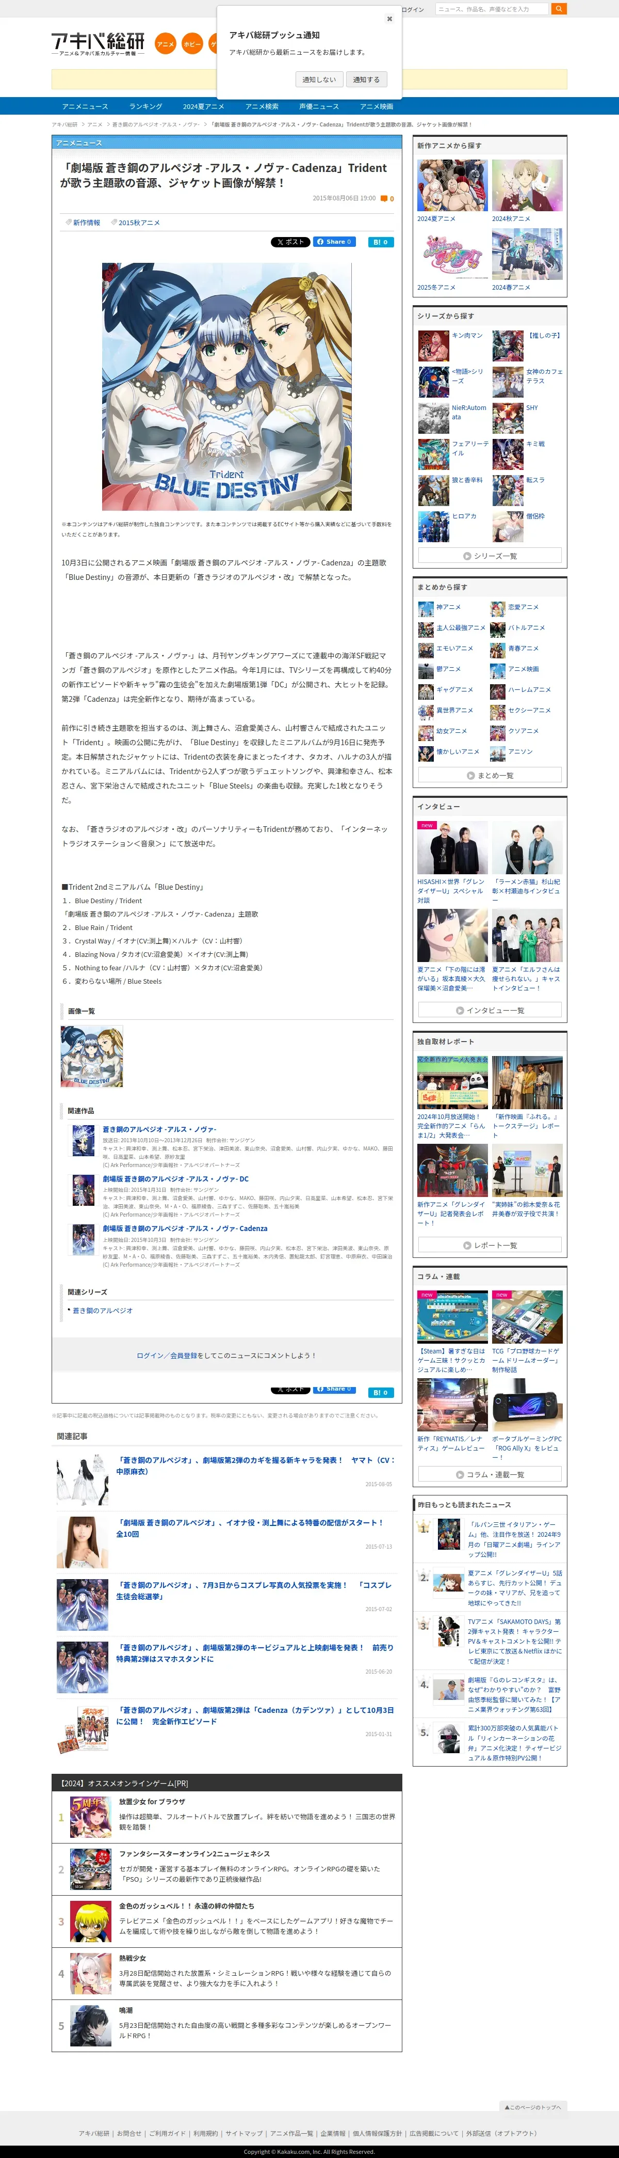Click the orange search button icon
The image size is (619, 2158).
559,8
